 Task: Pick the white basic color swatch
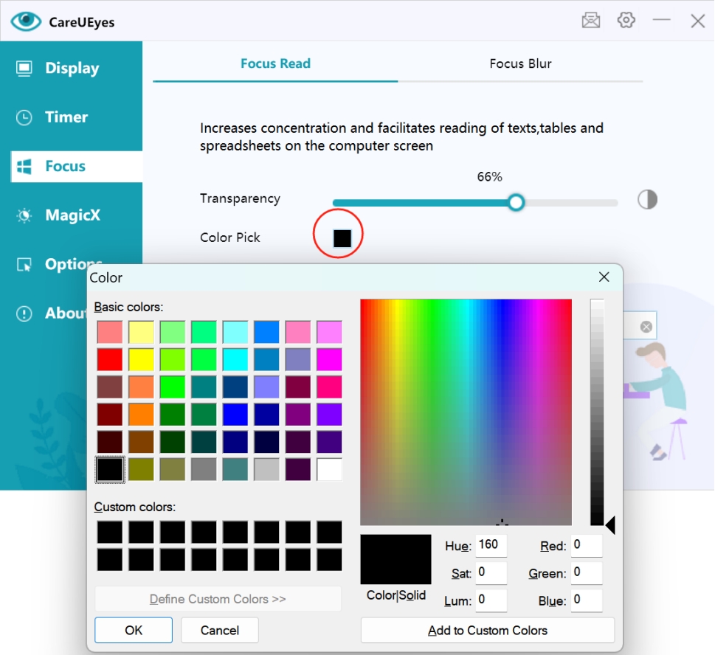point(329,469)
